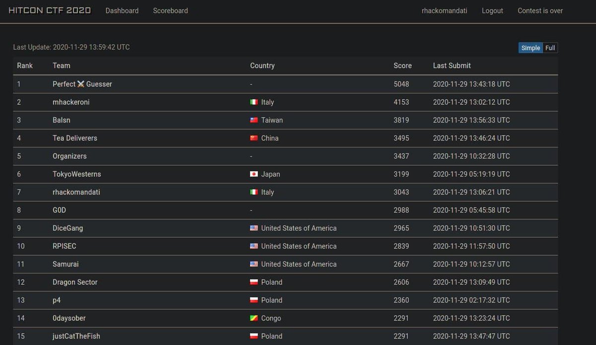Click the USA flag in Samurai row

254,264
